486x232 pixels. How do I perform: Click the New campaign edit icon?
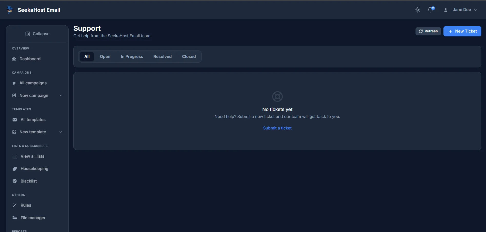[14, 95]
